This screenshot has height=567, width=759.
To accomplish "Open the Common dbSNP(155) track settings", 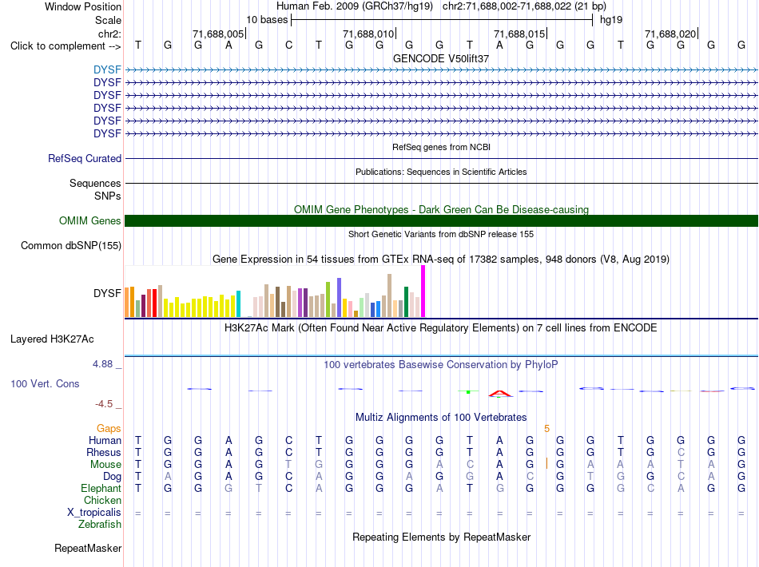I will coord(71,245).
